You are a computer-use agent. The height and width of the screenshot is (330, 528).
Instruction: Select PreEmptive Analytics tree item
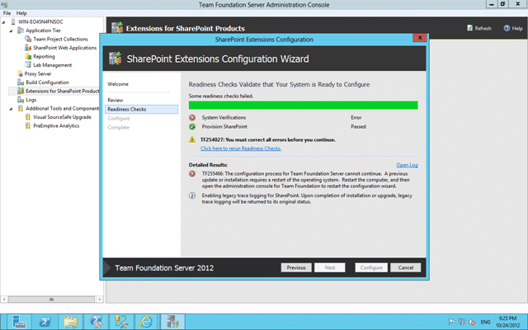click(x=56, y=126)
